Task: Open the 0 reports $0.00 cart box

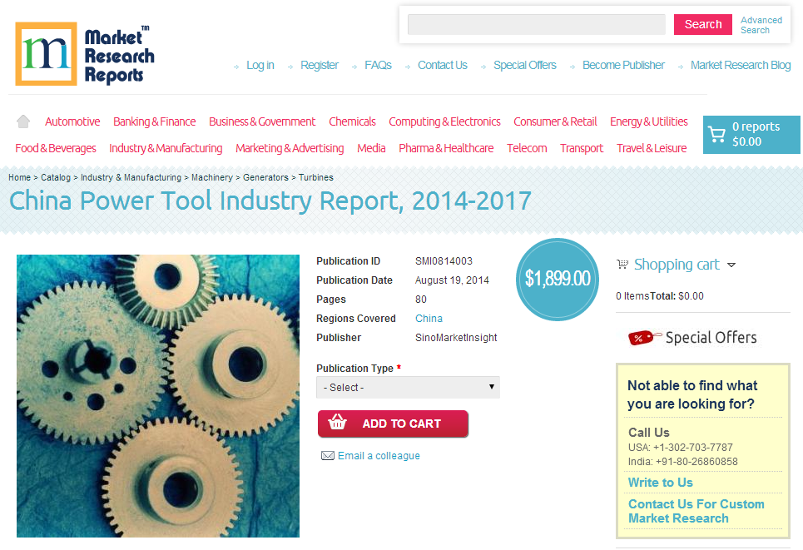Action: (751, 135)
